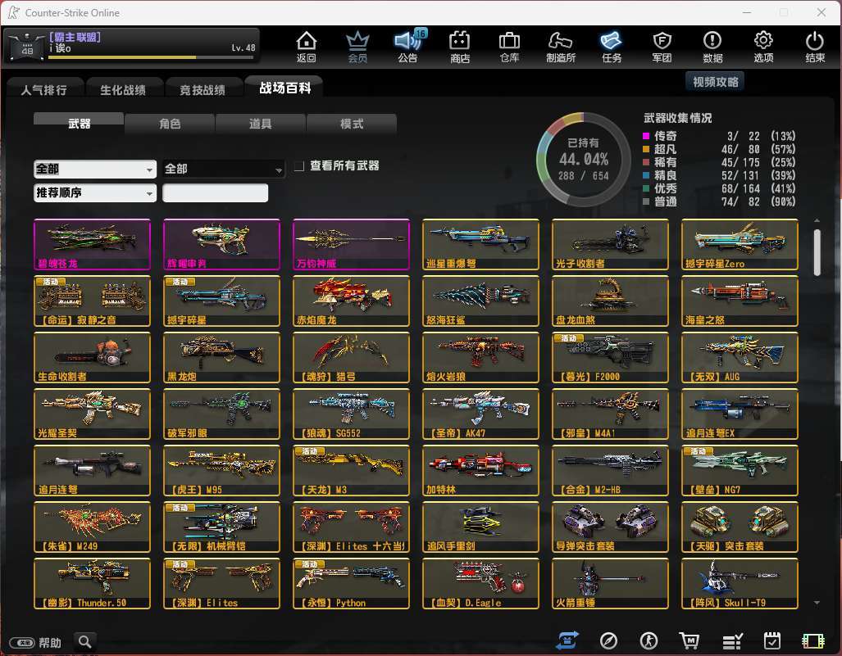Open the 商店 shop icon
The width and height of the screenshot is (842, 656).
tap(460, 47)
